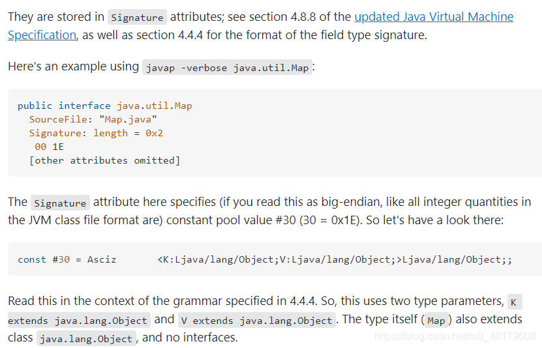This screenshot has width=542, height=348.
Task: Click the 'K' inline code after 'type parameters'
Action: point(515,302)
